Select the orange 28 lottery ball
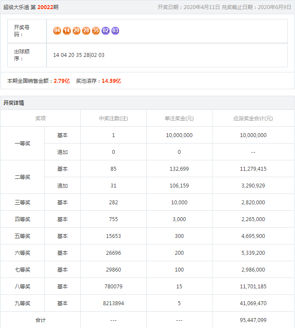 [x=86, y=31]
